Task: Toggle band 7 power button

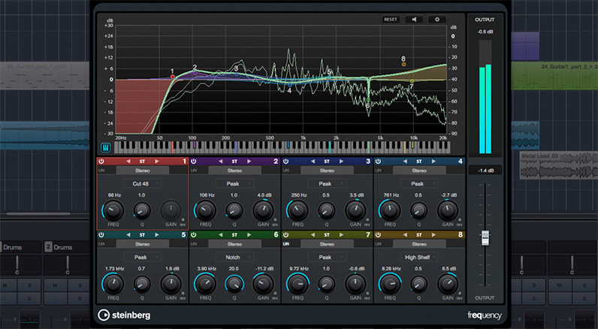Action: 286,235
